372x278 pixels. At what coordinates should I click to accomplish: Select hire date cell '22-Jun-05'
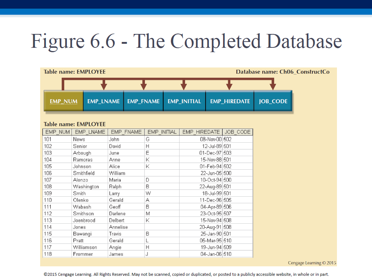click(x=201, y=173)
